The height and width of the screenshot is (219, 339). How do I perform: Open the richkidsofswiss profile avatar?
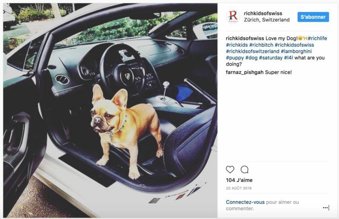pos(233,17)
